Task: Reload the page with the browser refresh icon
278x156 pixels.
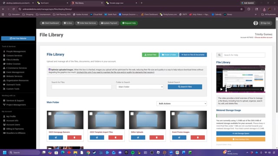Action: [13, 9]
